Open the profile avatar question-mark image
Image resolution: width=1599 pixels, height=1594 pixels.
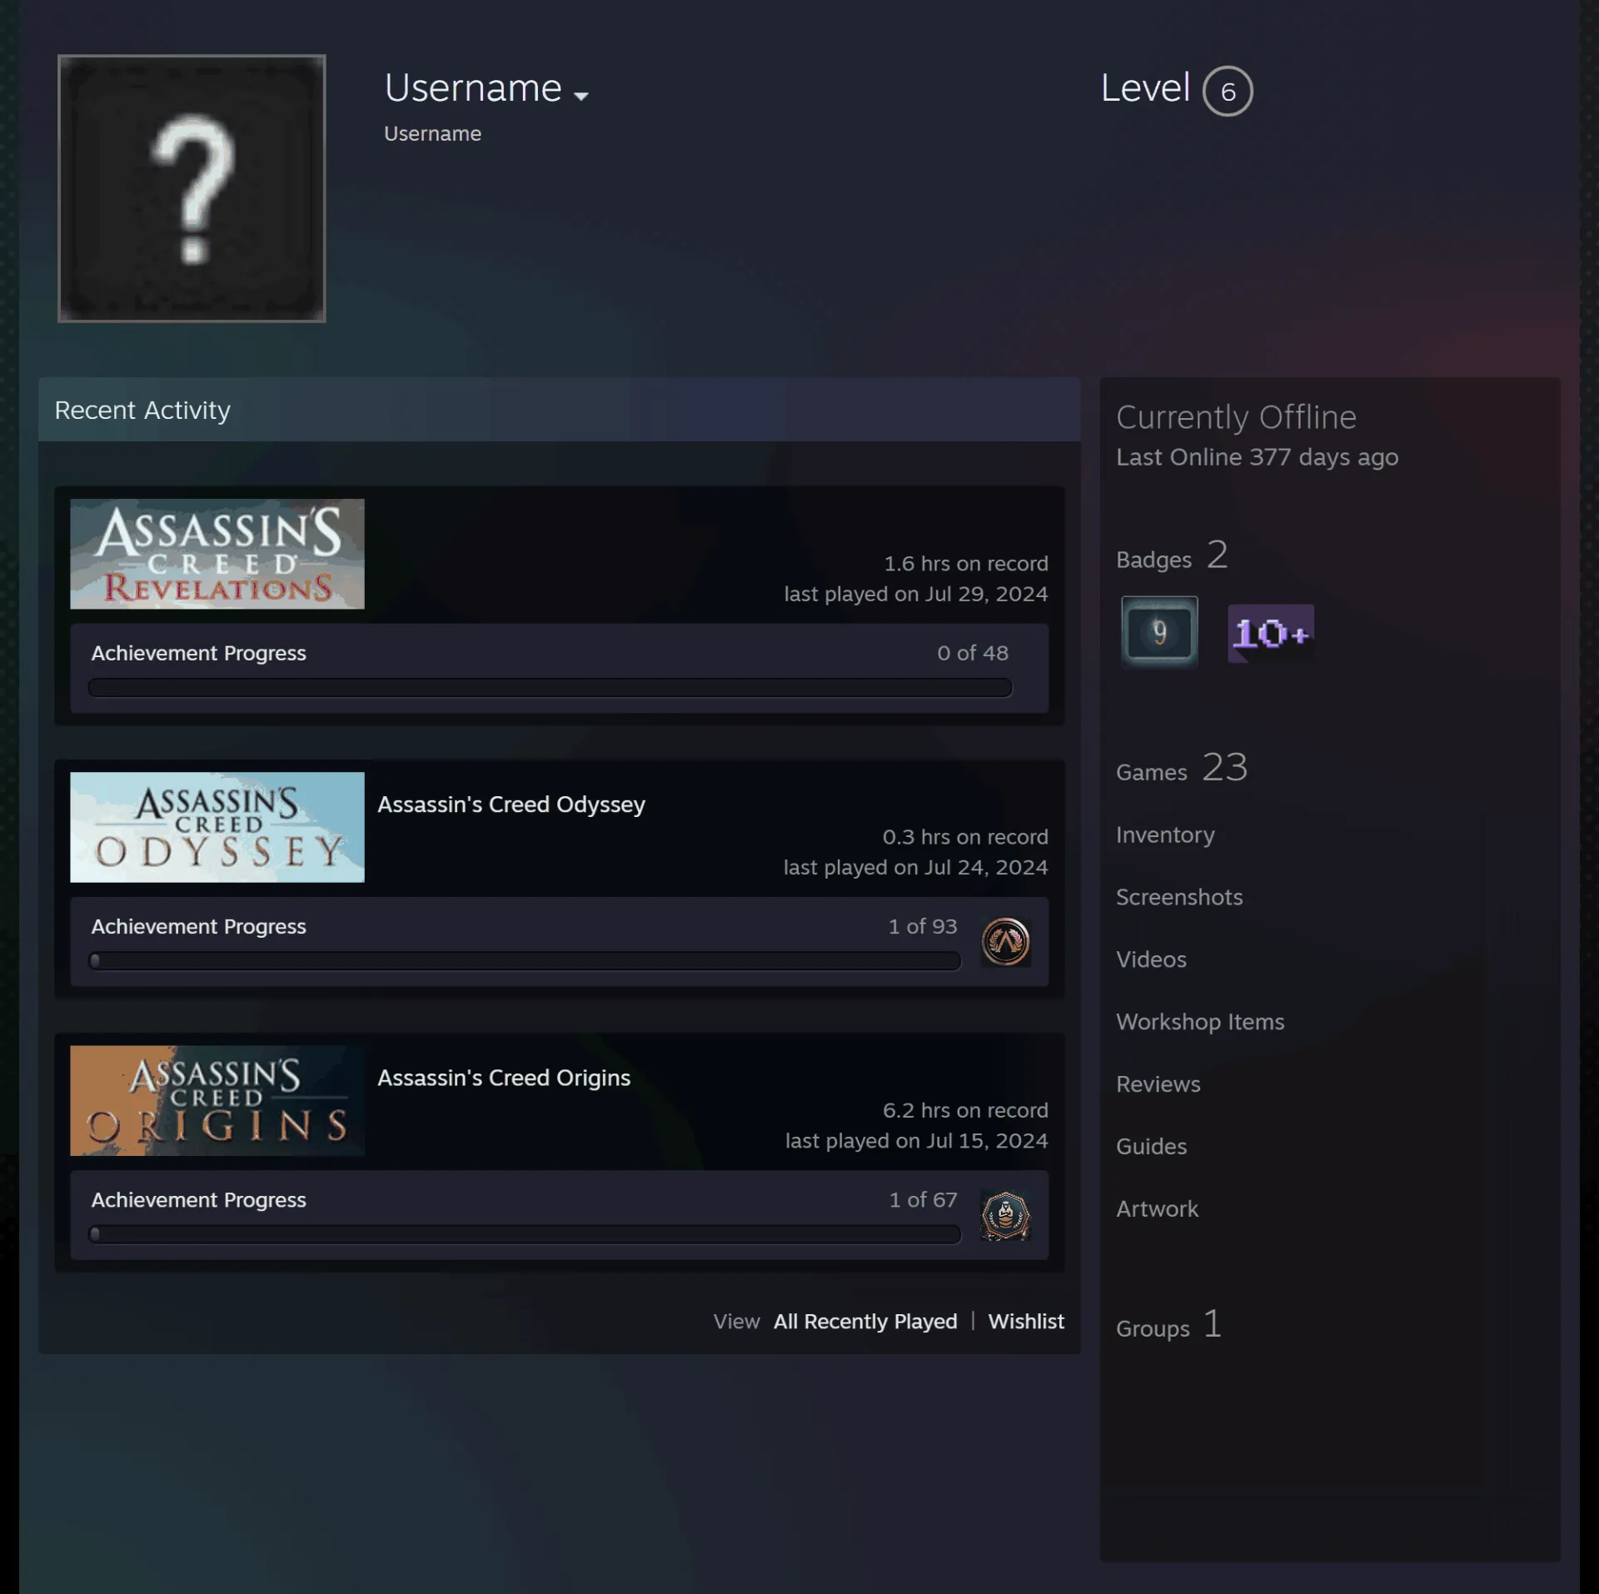point(192,188)
